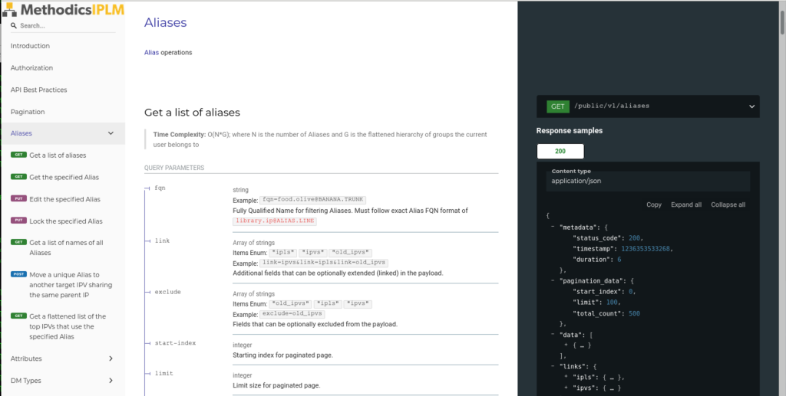Select the 200 response sample tab
The width and height of the screenshot is (786, 396).
pos(560,152)
